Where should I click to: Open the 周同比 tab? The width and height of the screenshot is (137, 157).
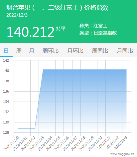coord(100,51)
